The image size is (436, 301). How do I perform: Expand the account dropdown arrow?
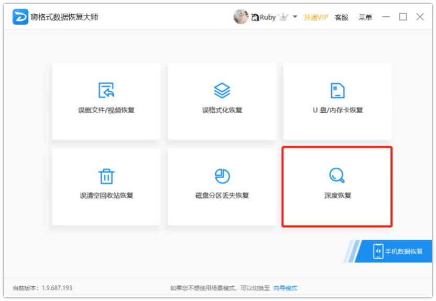[x=295, y=17]
